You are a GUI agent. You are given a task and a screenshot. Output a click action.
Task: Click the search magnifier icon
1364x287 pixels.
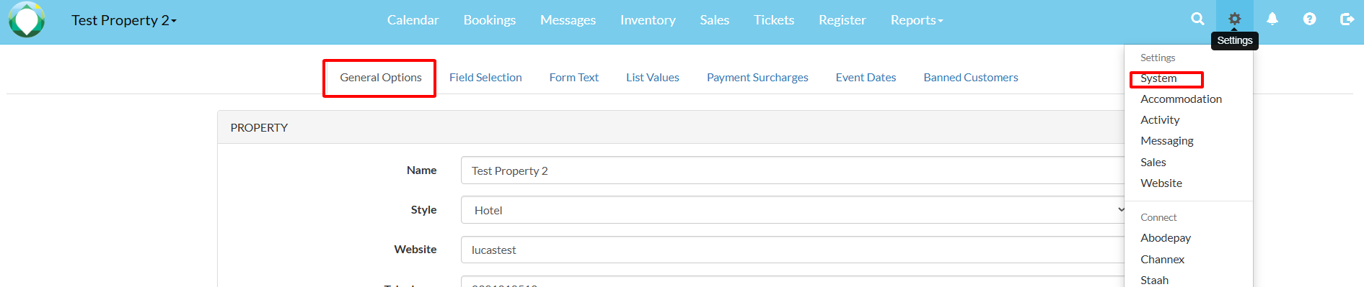[1197, 19]
